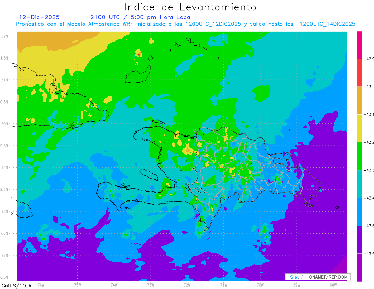Select the red color scale swatch
This screenshot has height=289, width=374.
pos(359,73)
